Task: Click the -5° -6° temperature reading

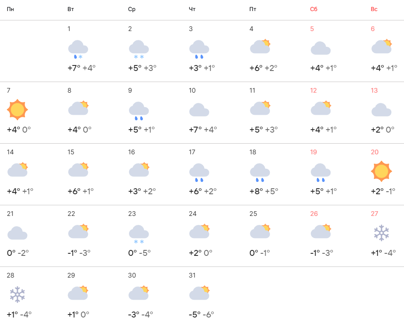Action: pyautogui.click(x=201, y=314)
